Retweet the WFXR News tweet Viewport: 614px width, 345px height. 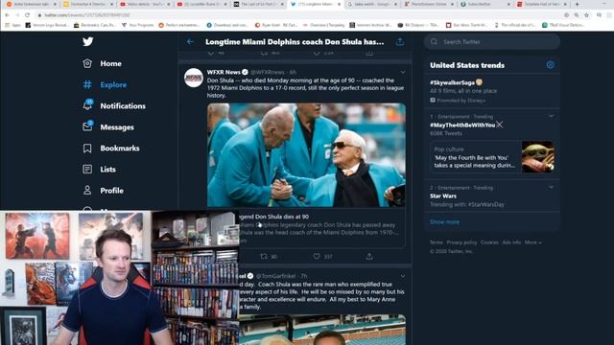[264, 256]
